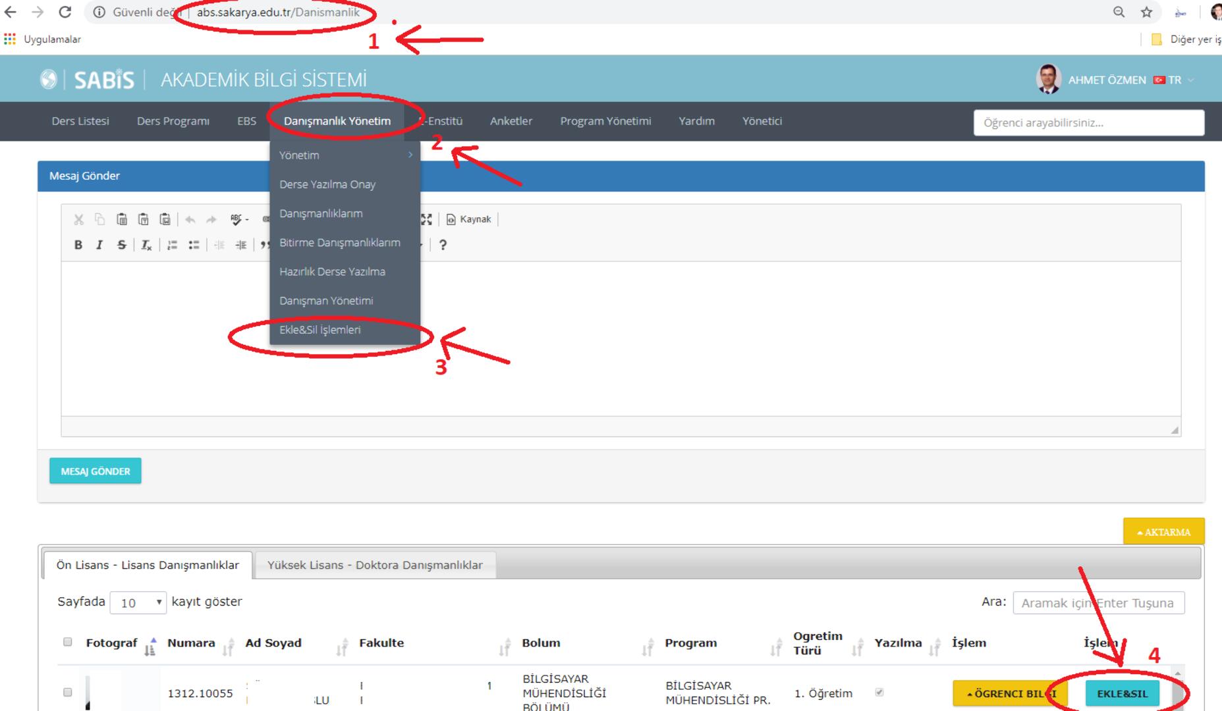1222x711 pixels.
Task: Redo the edit in the editor
Action: (211, 220)
